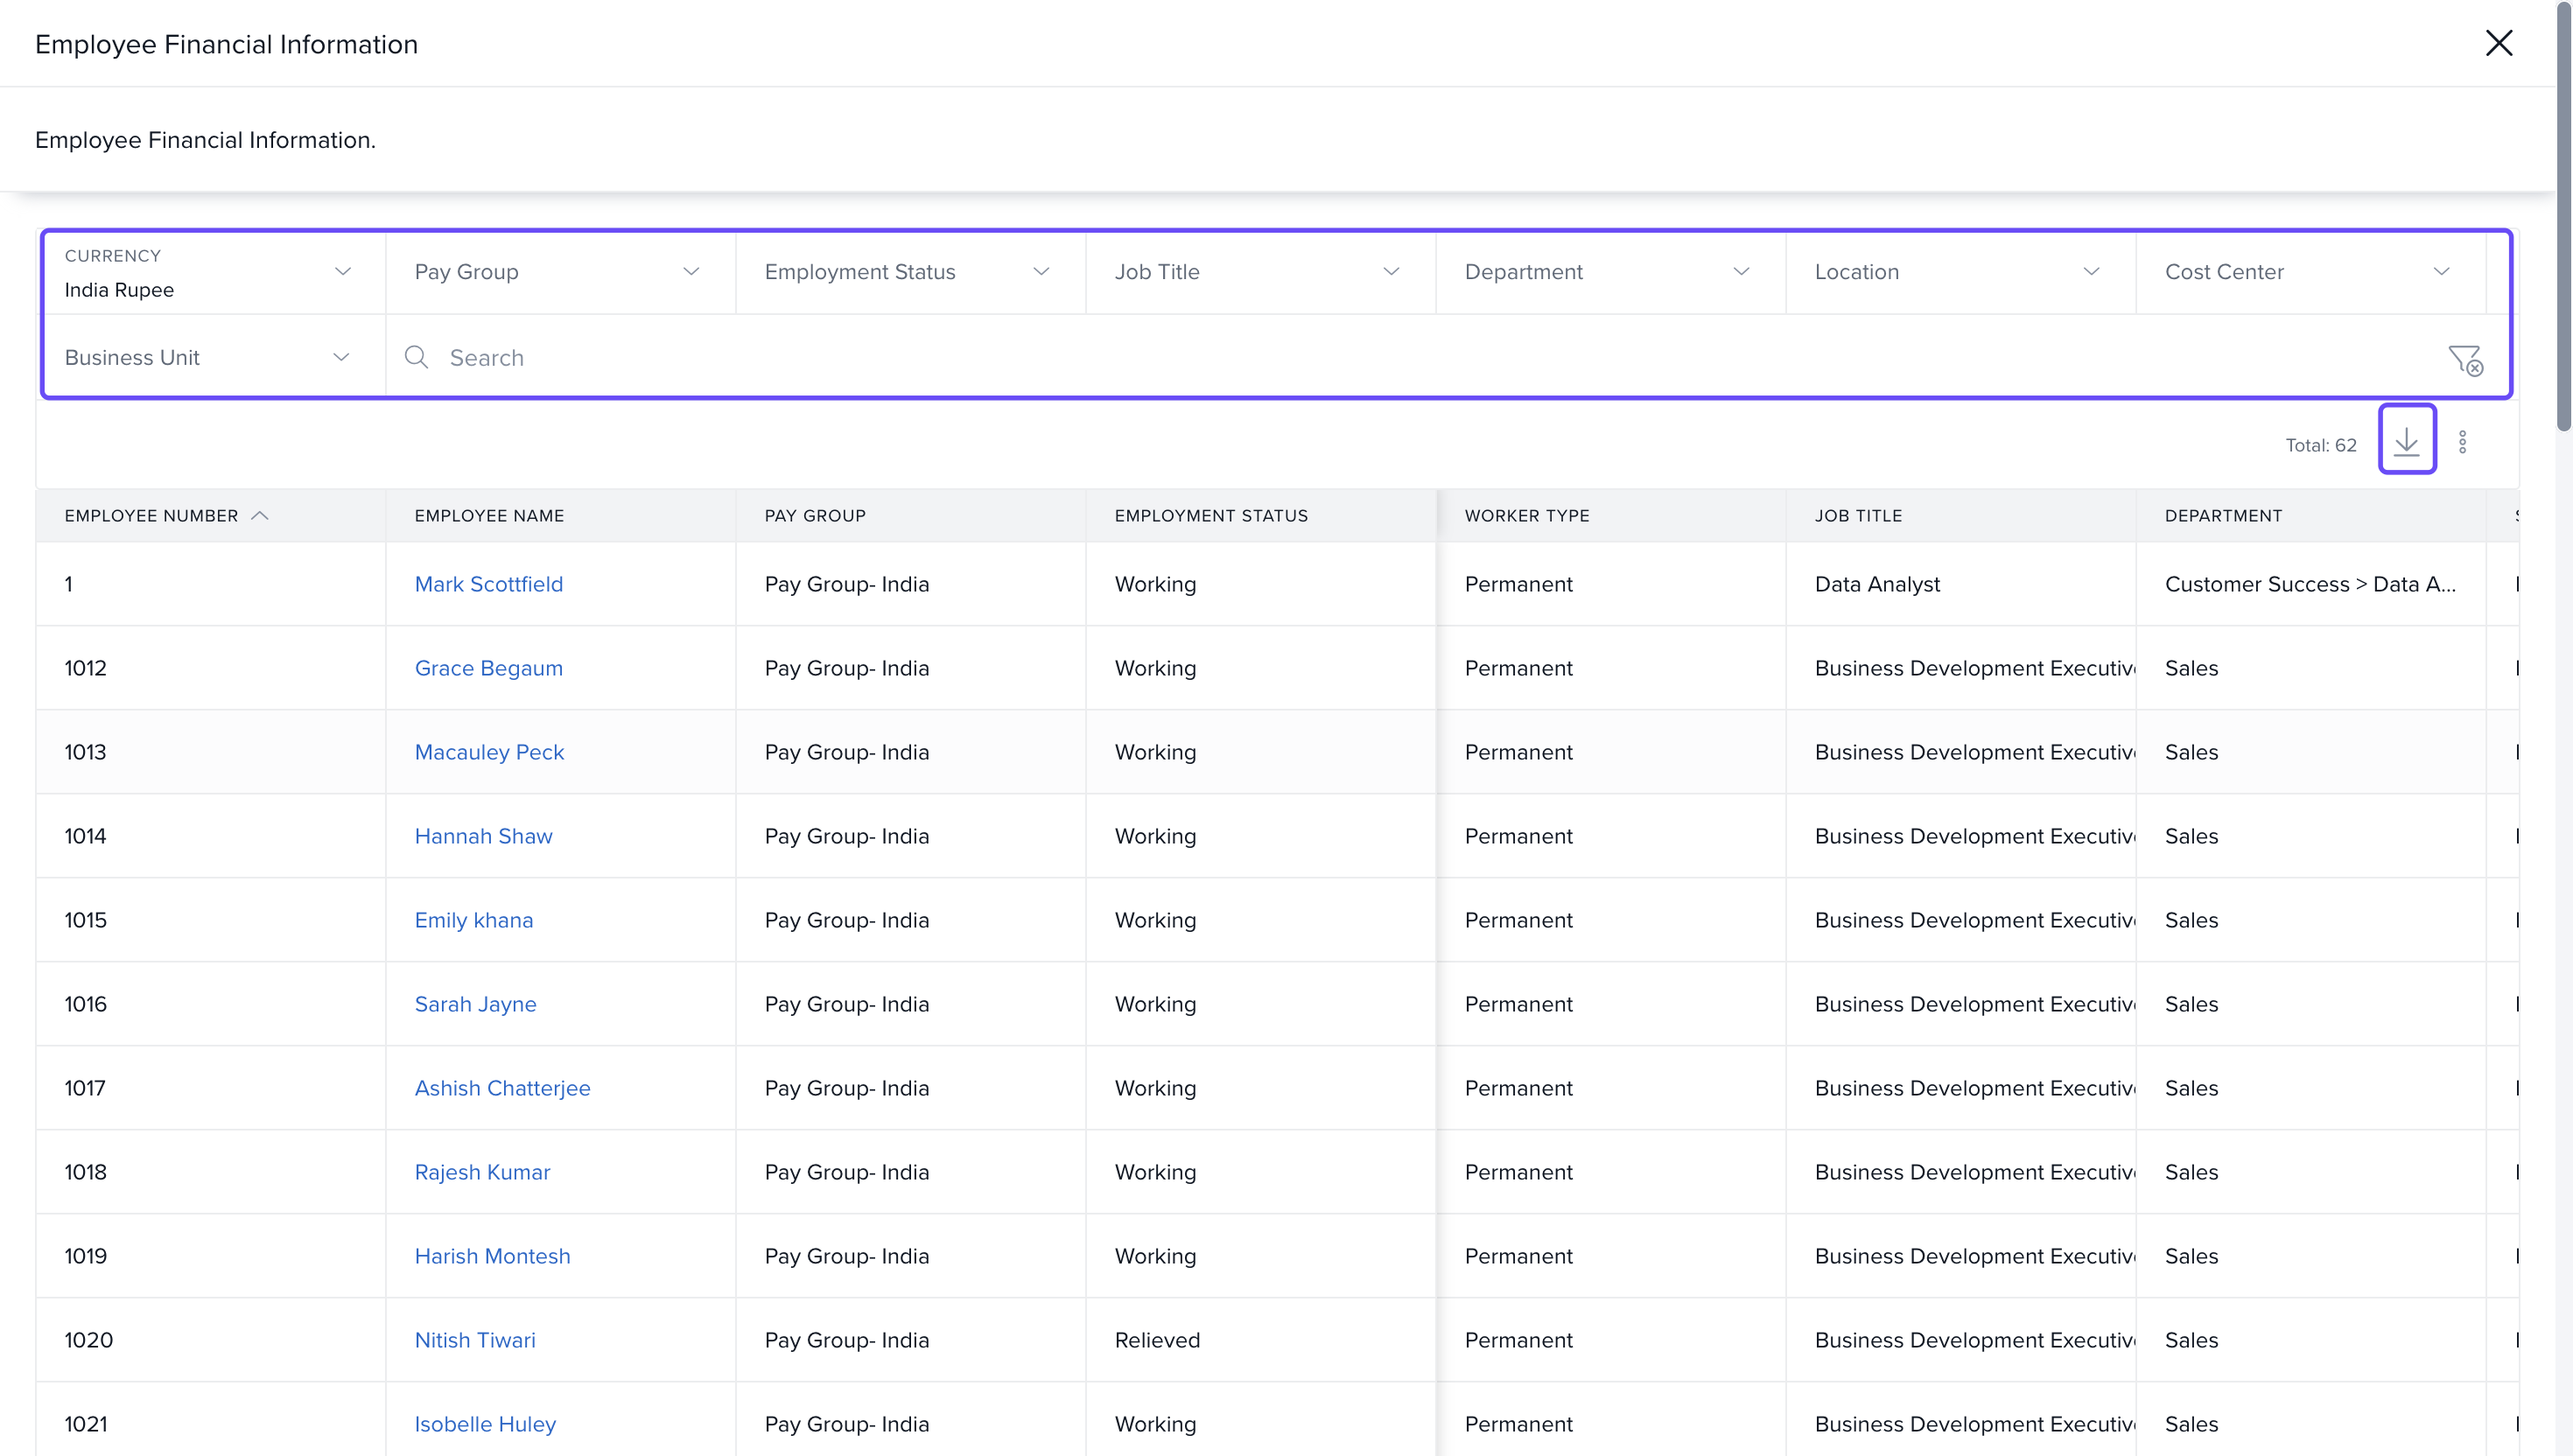Screen dimensions: 2573x1456
Task: Expand the Pay Group filter
Action: tap(558, 272)
